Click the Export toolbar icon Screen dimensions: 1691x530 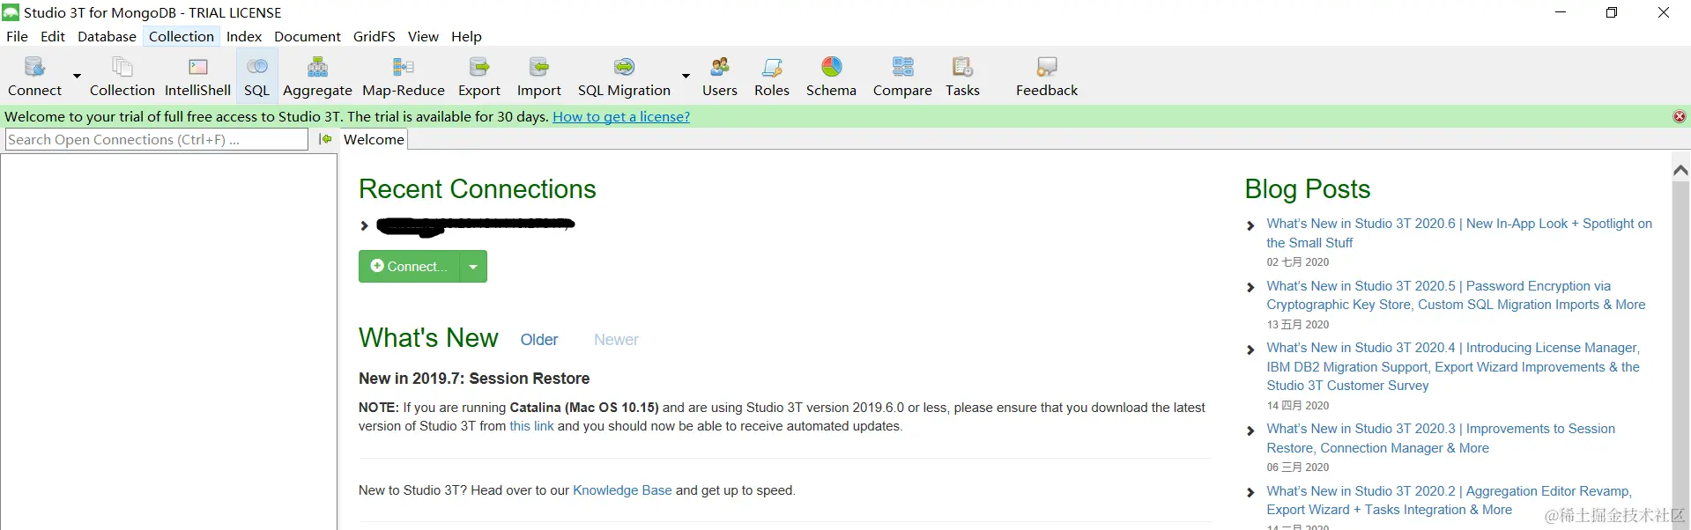pyautogui.click(x=478, y=77)
